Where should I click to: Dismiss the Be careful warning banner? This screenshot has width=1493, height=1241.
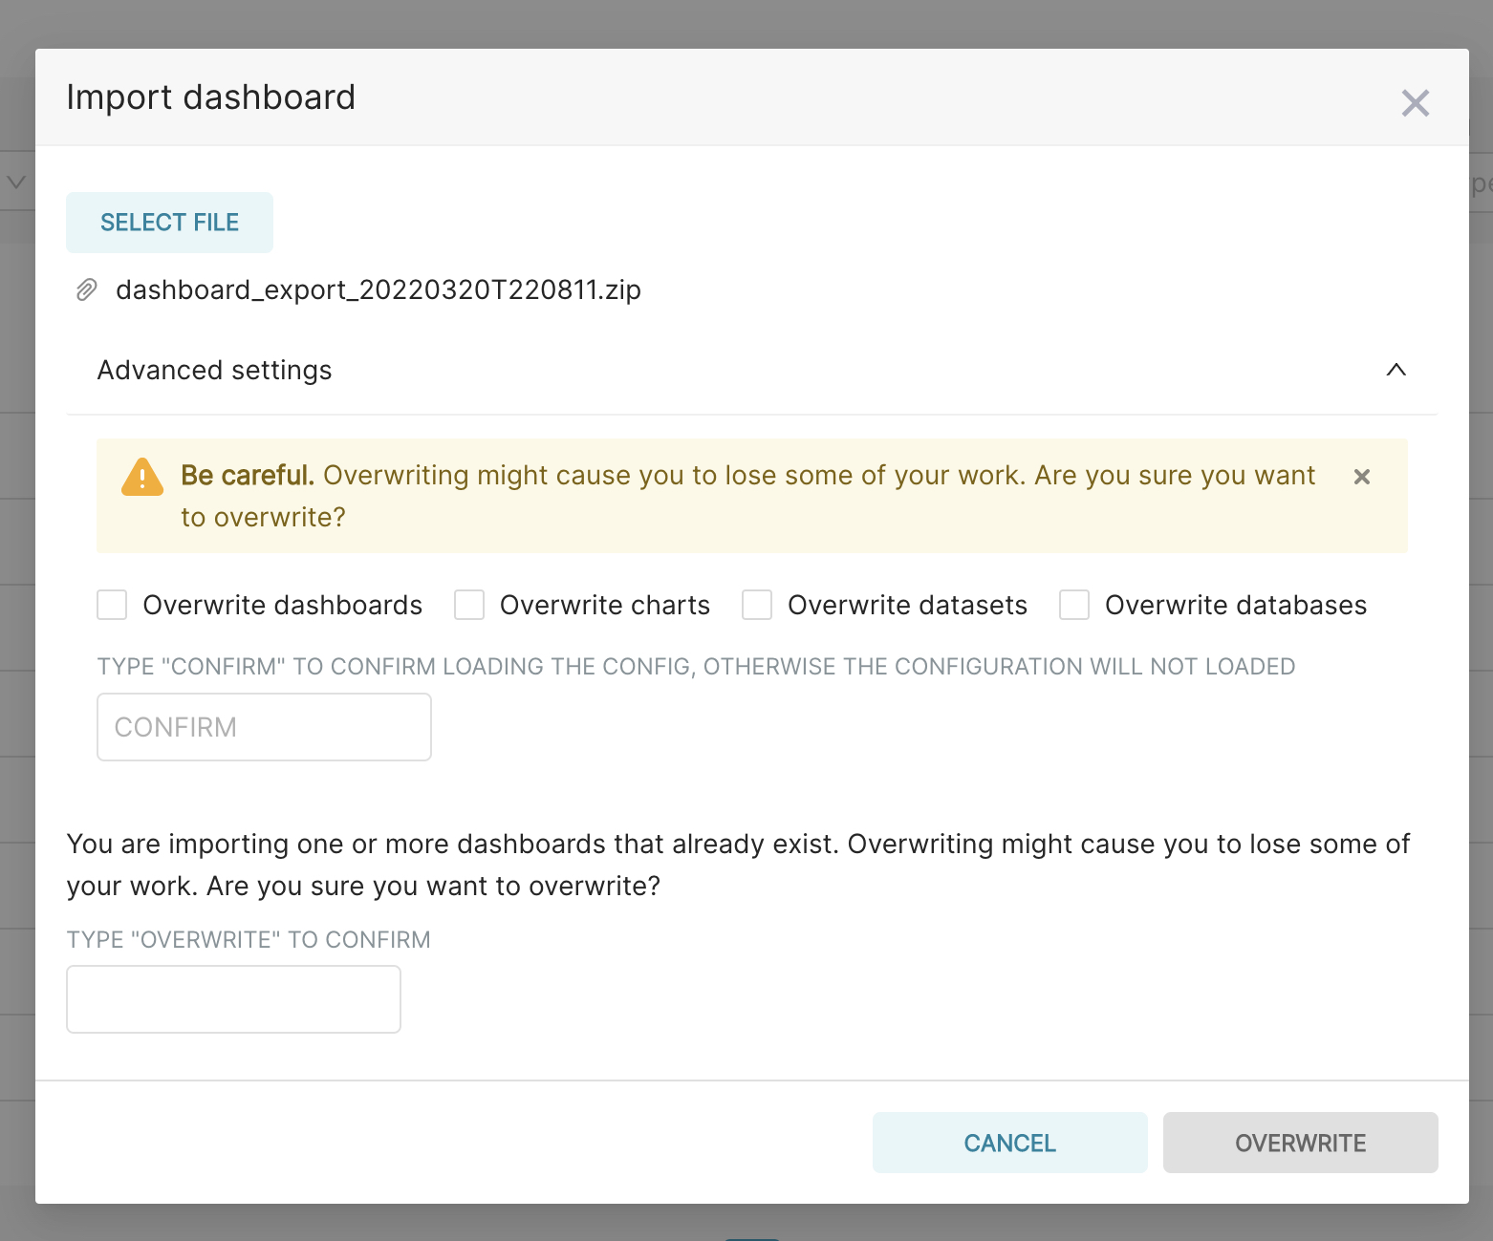(1362, 477)
